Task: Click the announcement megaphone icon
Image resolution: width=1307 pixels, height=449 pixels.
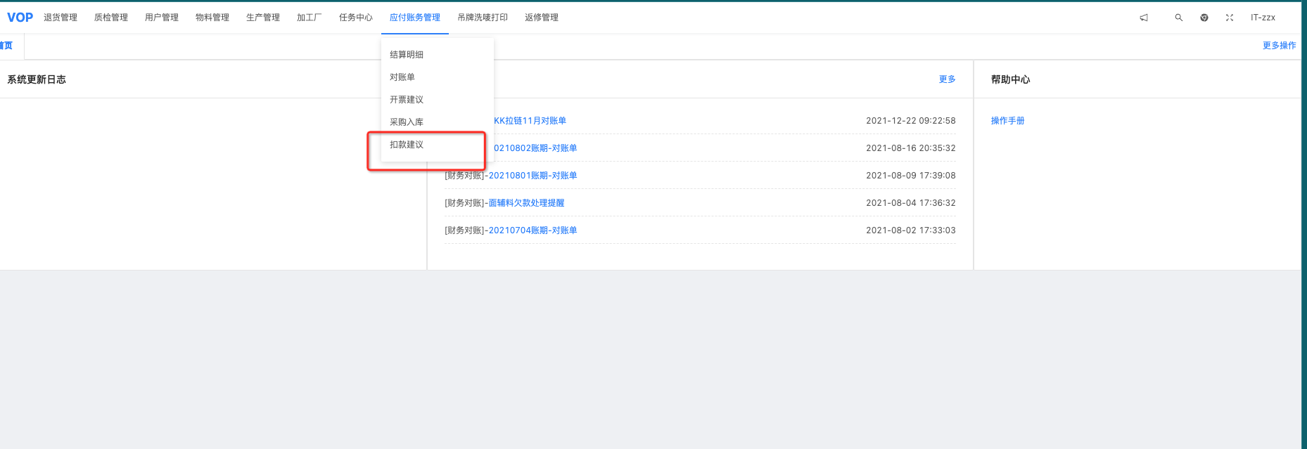Action: [x=1144, y=18]
